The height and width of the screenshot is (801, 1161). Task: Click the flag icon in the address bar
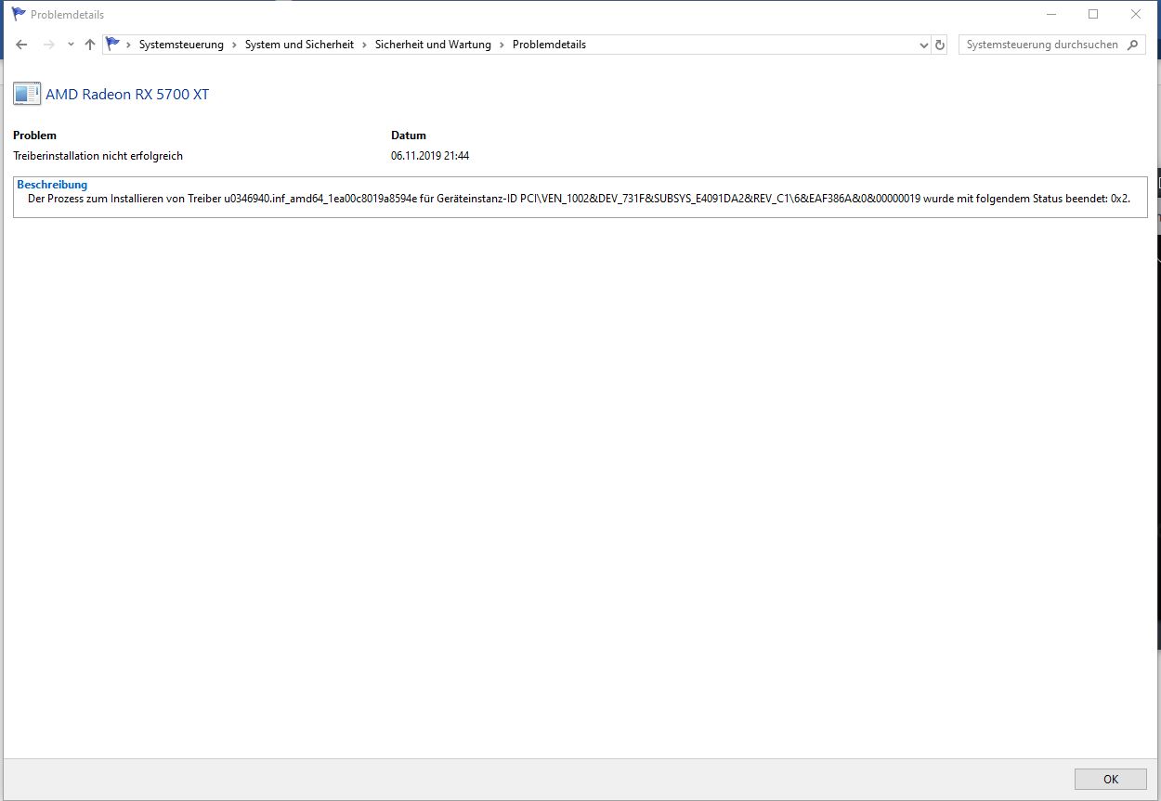coord(113,44)
